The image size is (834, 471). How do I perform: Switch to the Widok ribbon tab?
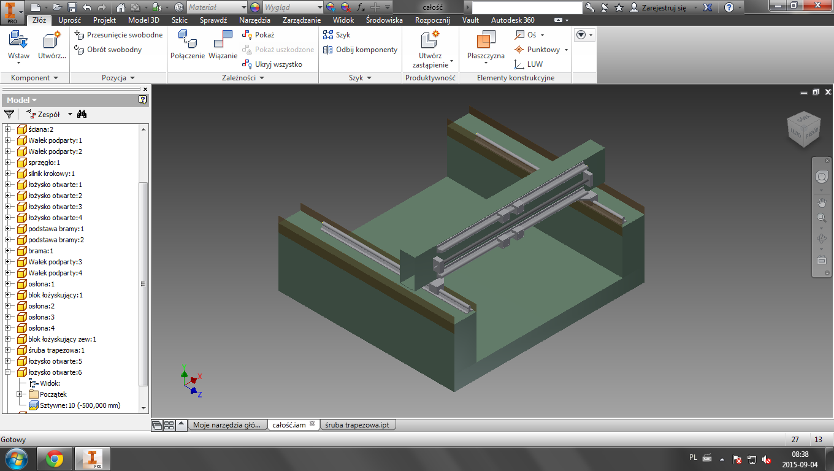(x=343, y=20)
